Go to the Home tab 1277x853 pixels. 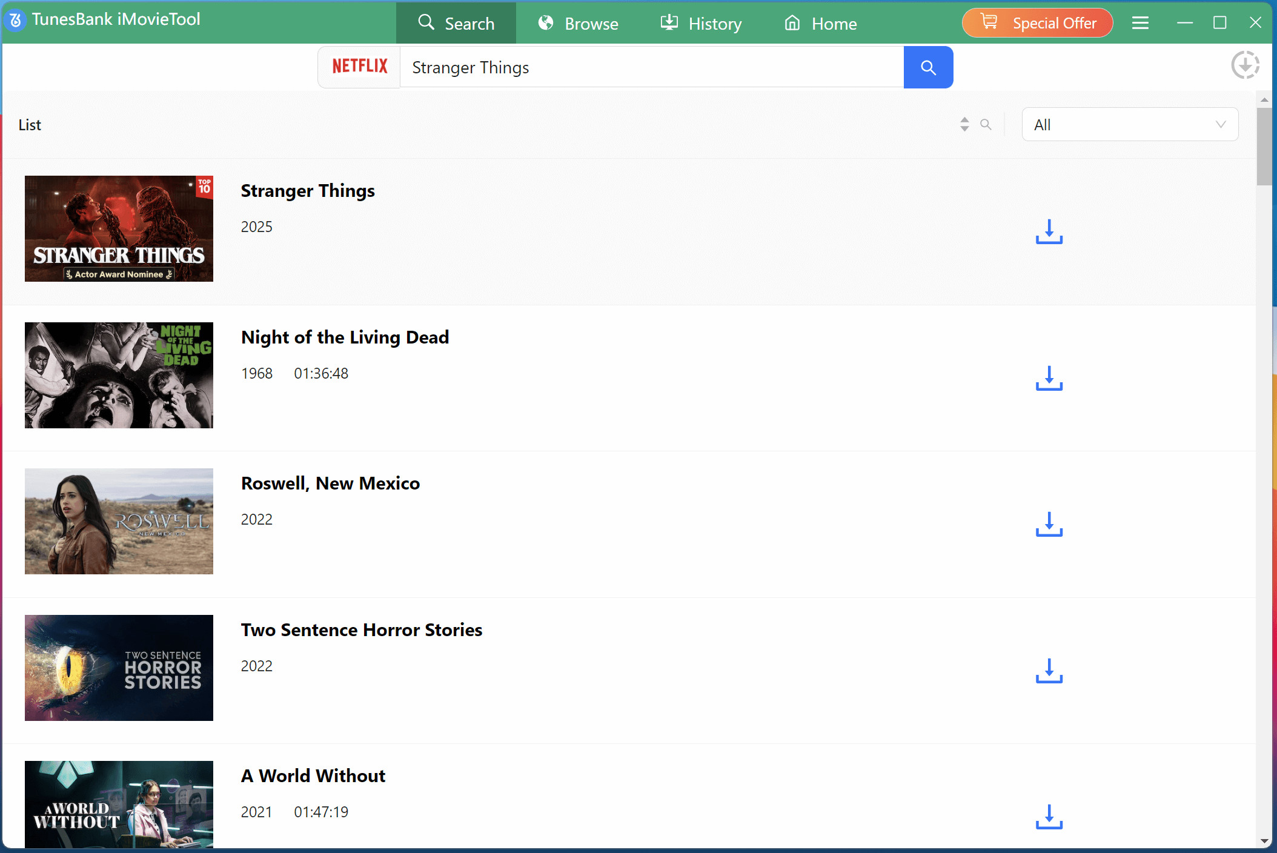pyautogui.click(x=821, y=24)
